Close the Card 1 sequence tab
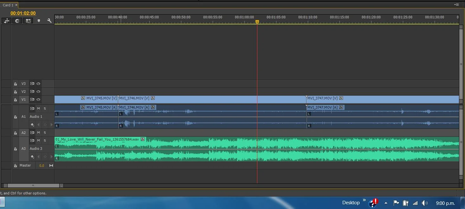 16,5
